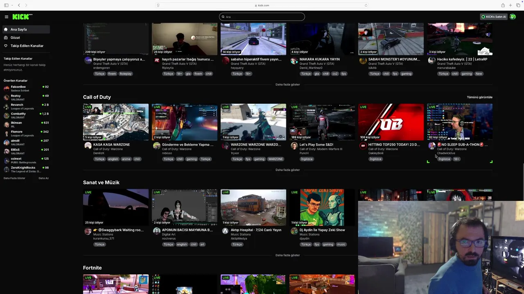Open a new Safari tab with plus
This screenshot has width=524, height=294.
click(x=510, y=5)
